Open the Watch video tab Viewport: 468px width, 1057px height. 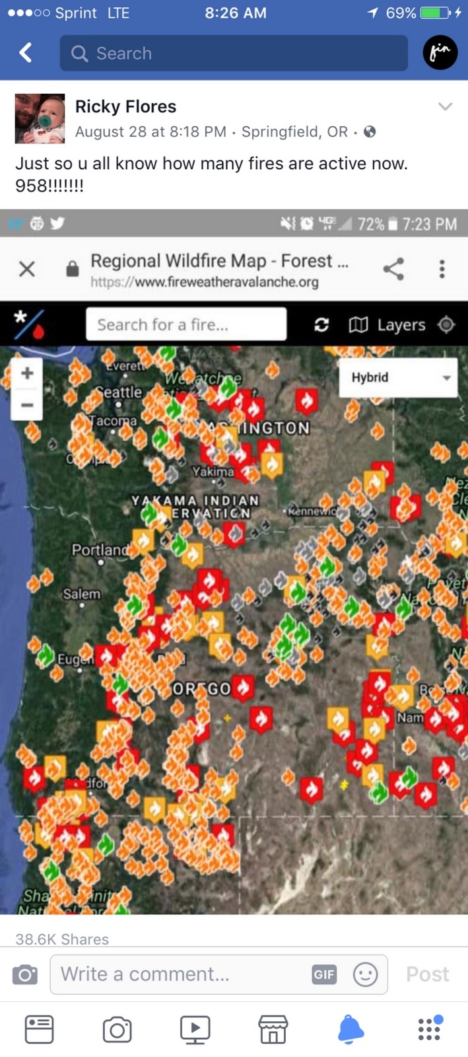[x=195, y=1029]
